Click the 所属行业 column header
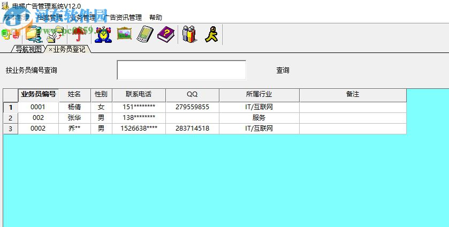 tap(259, 95)
